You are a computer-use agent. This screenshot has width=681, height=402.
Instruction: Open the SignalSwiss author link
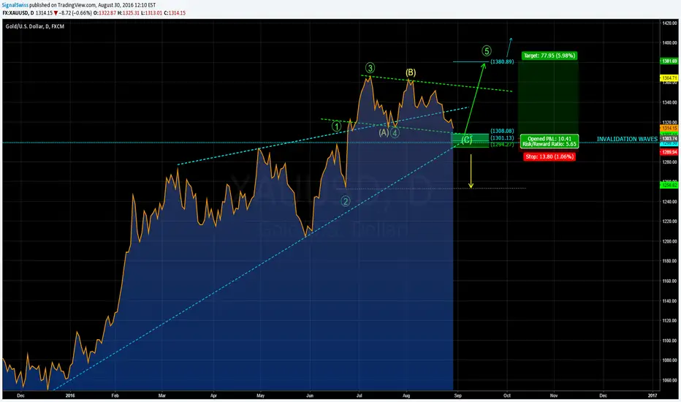coord(15,5)
